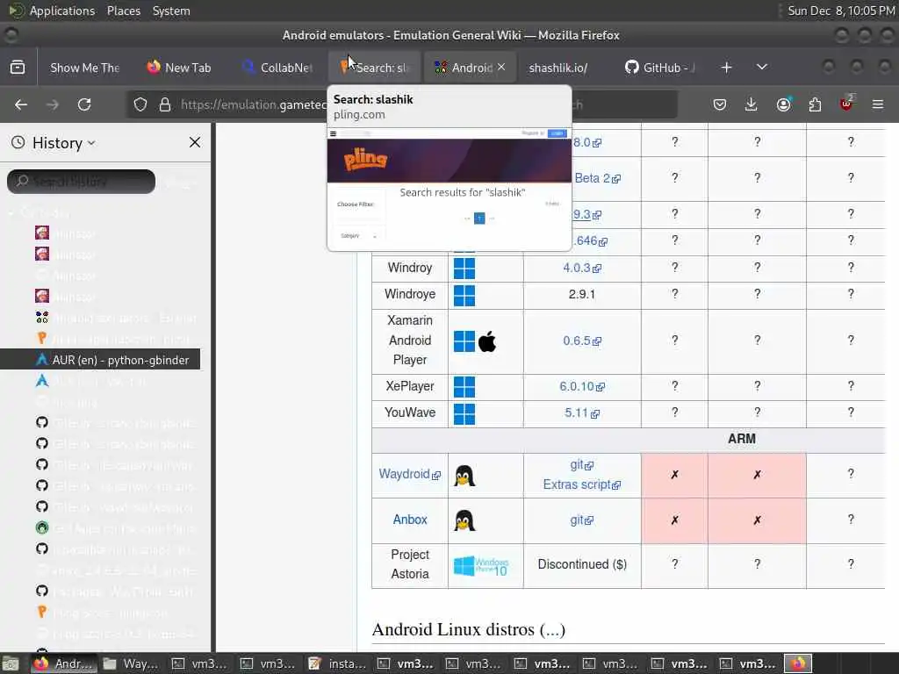Open the tracking protection shield

click(x=140, y=104)
